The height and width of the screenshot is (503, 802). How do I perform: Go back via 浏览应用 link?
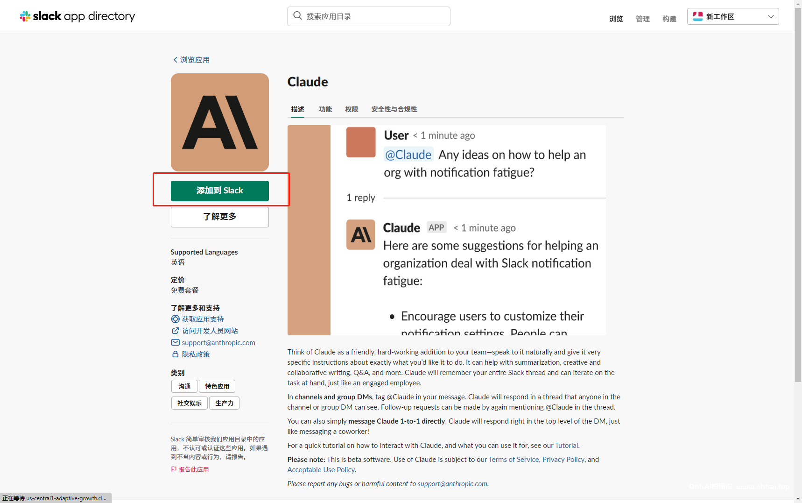[x=195, y=60]
